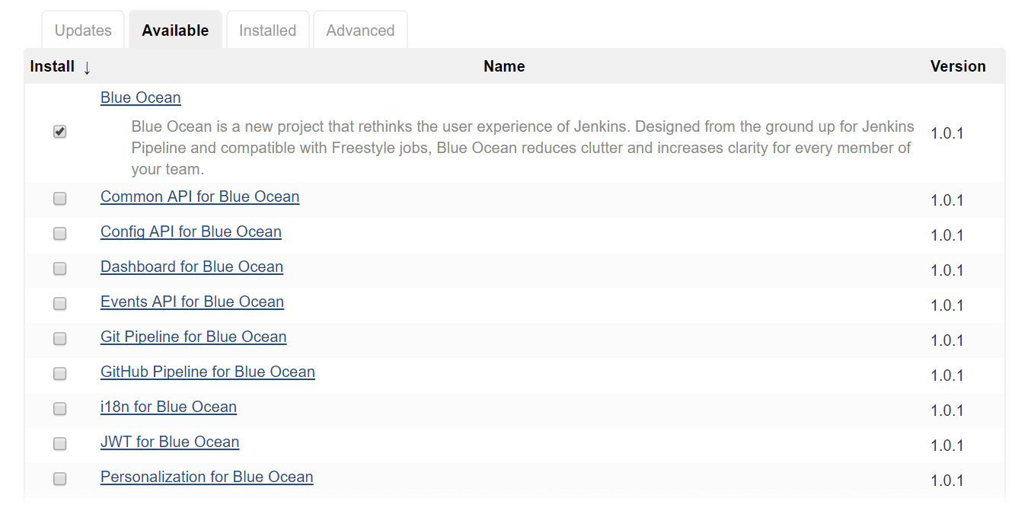Select Personalization for Blue Ocean checkbox
Viewport: 1015px width, 508px height.
pyautogui.click(x=59, y=479)
